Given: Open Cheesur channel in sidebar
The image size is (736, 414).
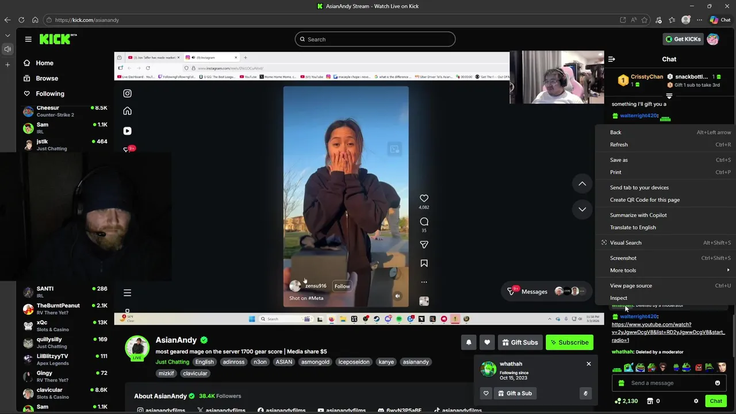Looking at the screenshot, I should pyautogui.click(x=65, y=111).
